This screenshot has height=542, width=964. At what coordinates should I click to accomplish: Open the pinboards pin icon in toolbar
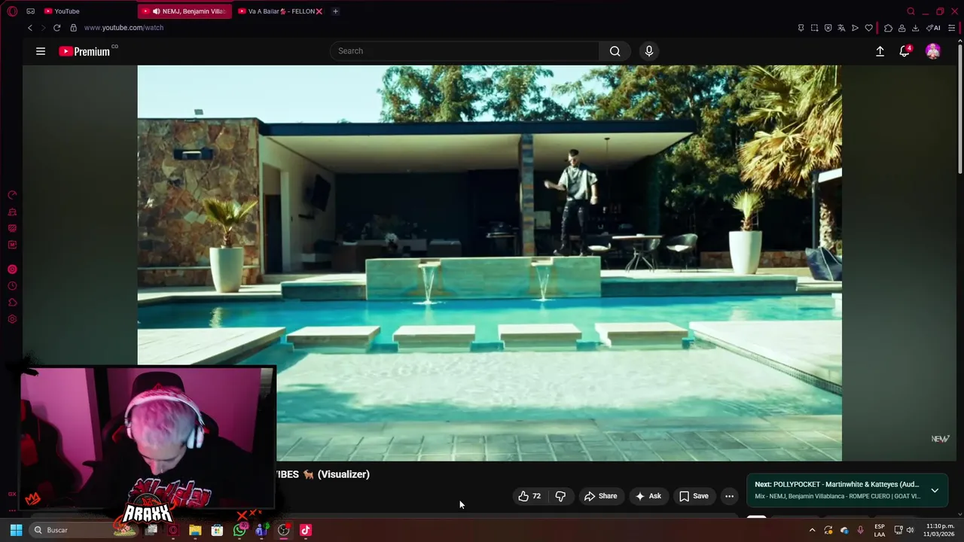point(801,28)
